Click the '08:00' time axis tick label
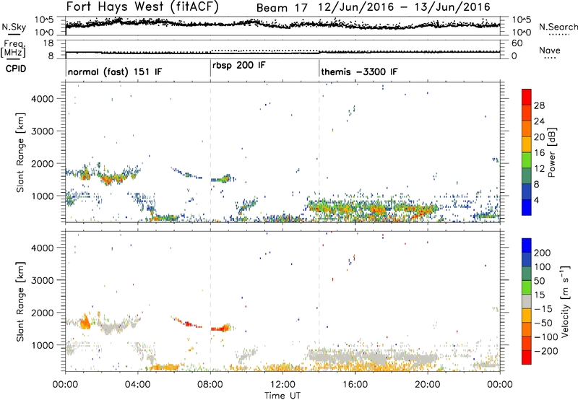The height and width of the screenshot is (400, 578). [210, 385]
